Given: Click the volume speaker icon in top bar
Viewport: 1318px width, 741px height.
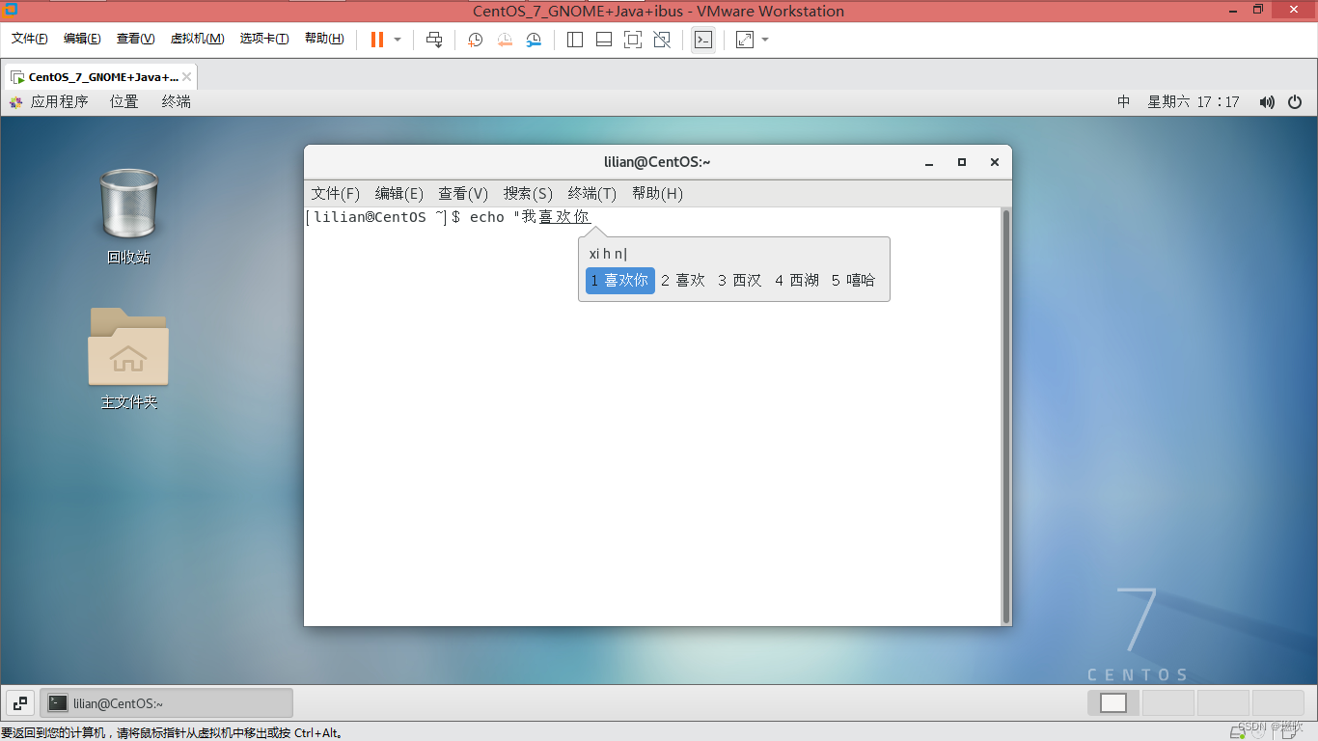Looking at the screenshot, I should [1267, 101].
